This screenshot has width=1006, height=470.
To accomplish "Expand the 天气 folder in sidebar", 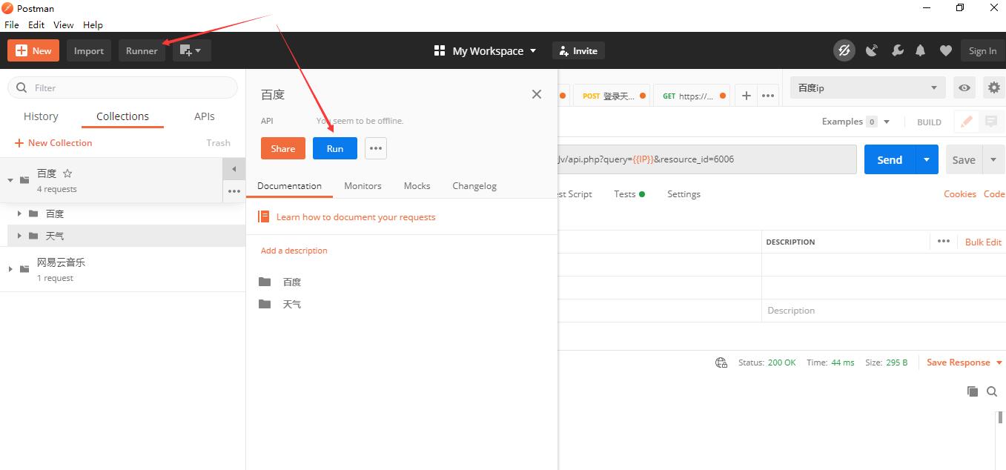I will (19, 236).
